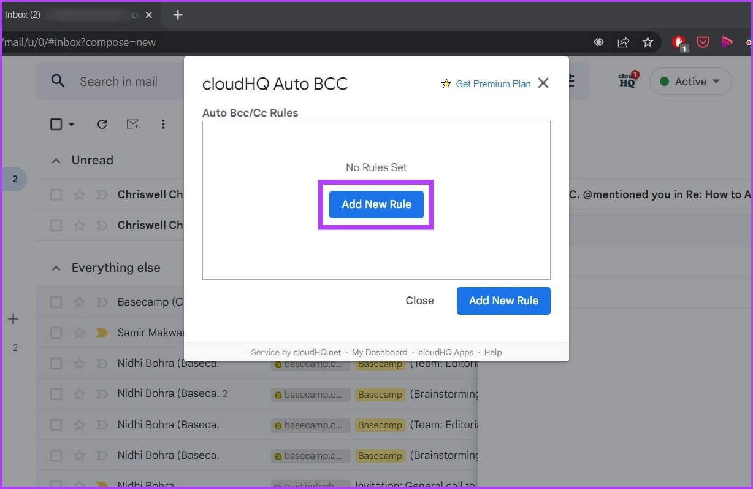This screenshot has width=753, height=489.
Task: Toggle yellow importance marker on Samir Makwa email
Action: (x=102, y=333)
